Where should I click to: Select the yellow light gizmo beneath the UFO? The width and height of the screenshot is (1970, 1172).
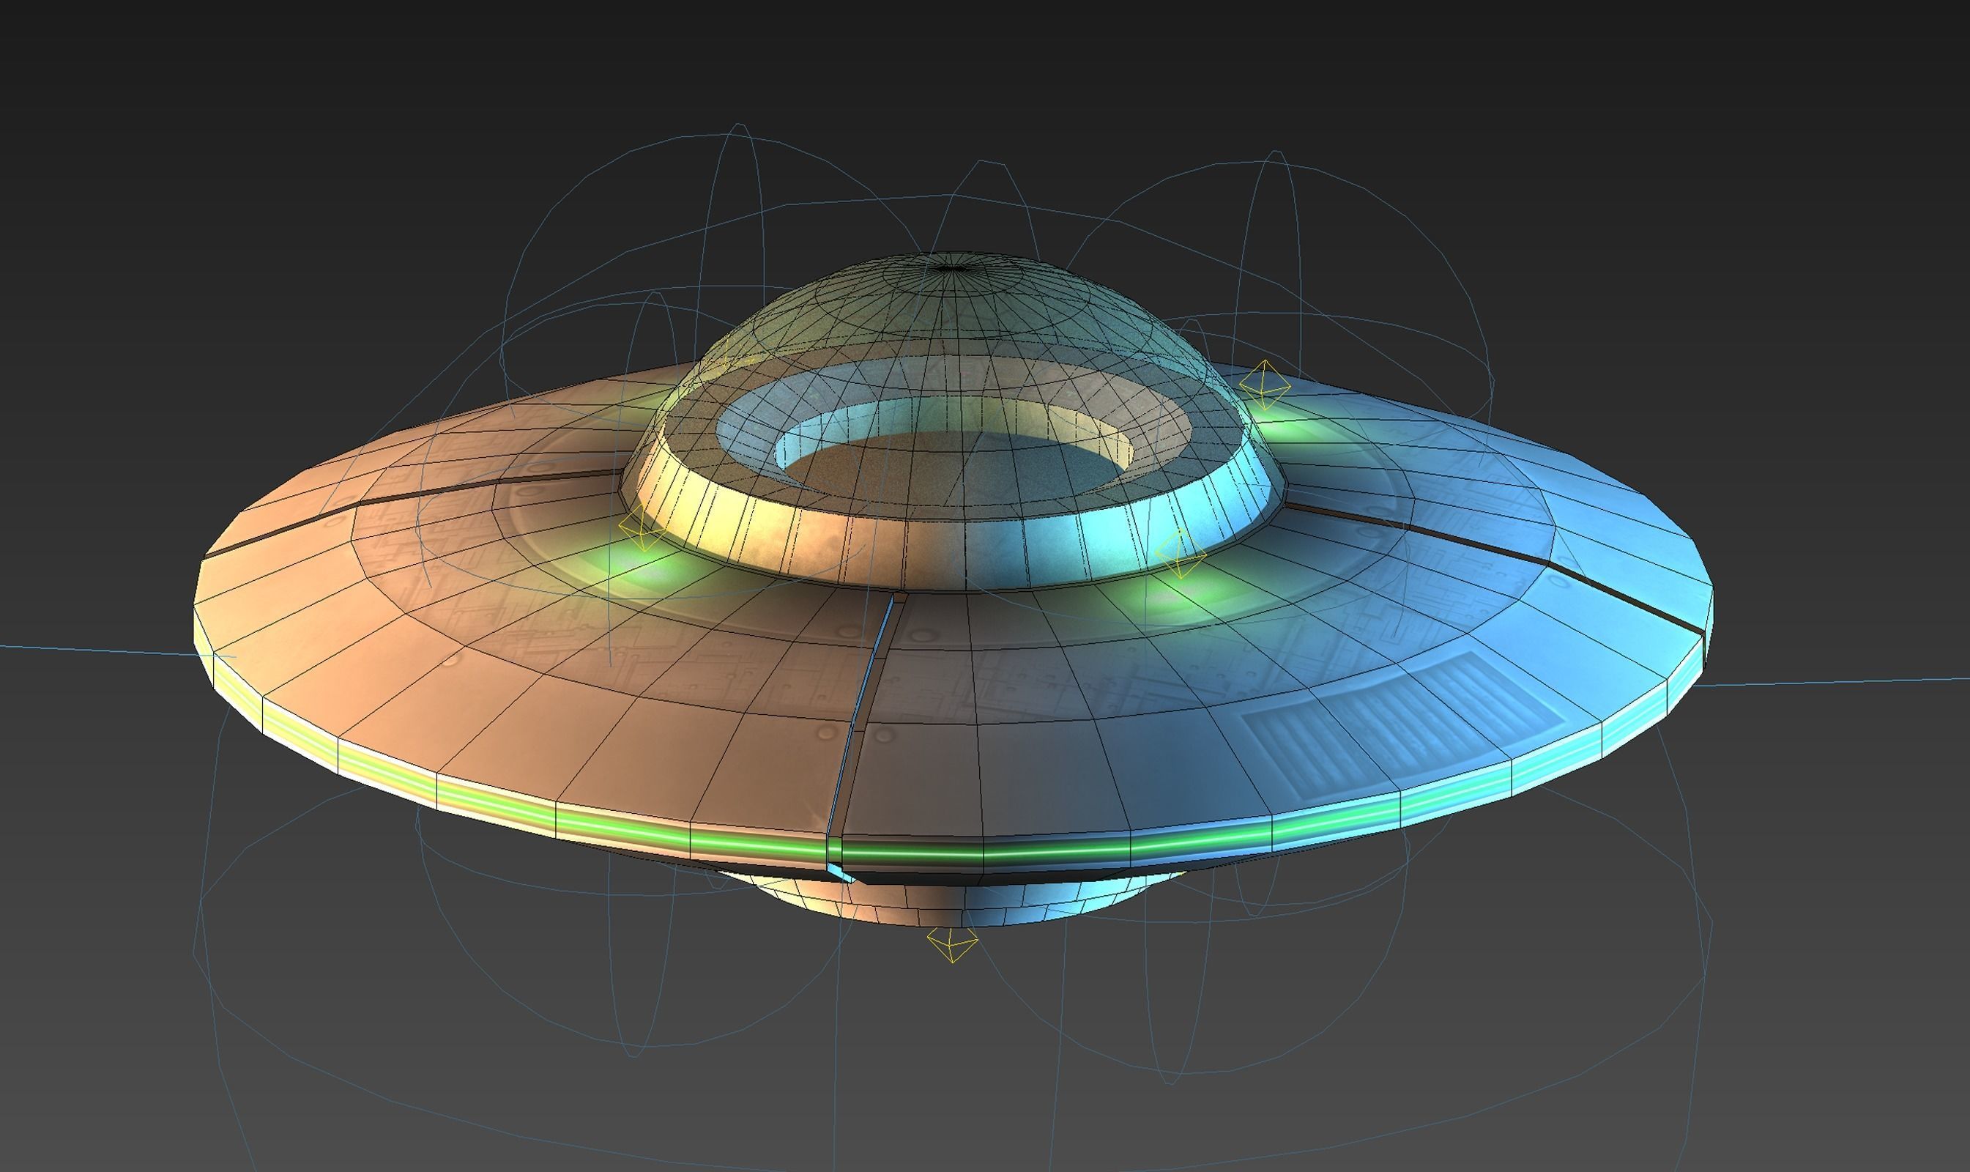pyautogui.click(x=952, y=944)
